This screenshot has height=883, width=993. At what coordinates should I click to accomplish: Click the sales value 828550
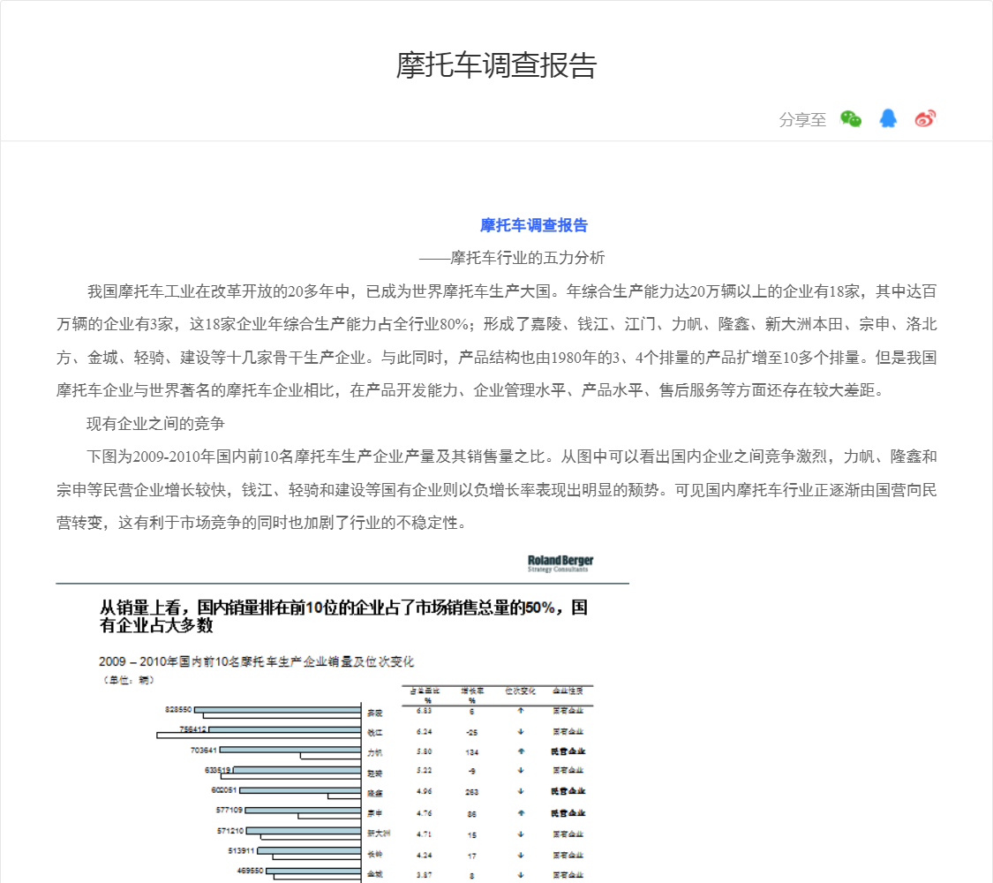[x=178, y=709]
